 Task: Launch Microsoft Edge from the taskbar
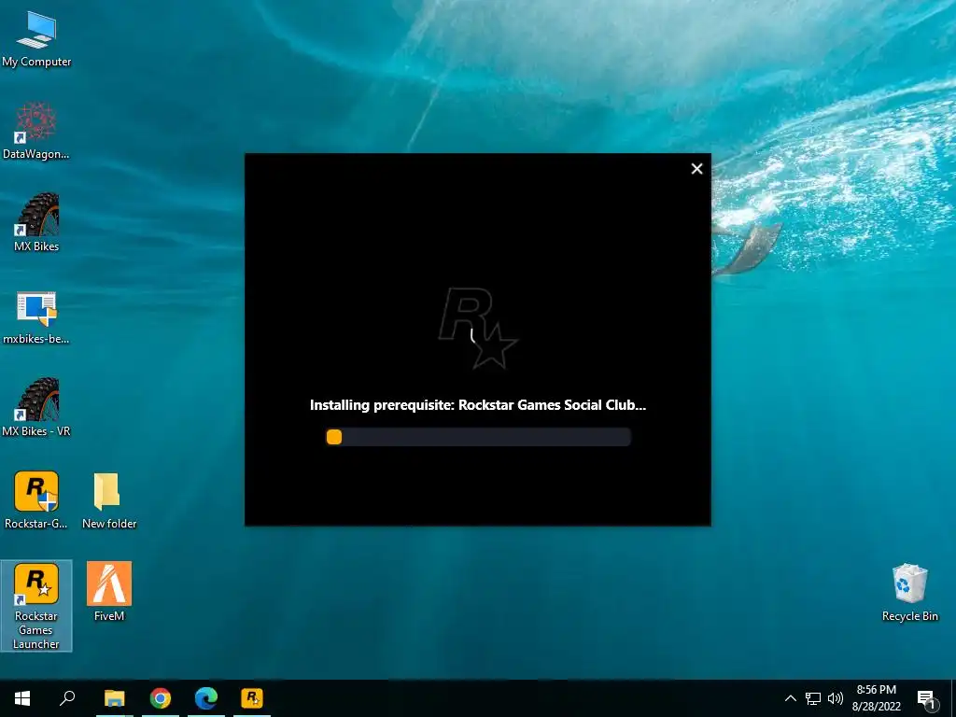click(206, 698)
